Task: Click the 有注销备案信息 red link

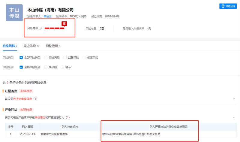Action: coord(22,99)
